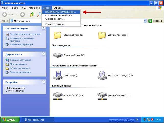Open Изменение параметра link
This screenshot has height=123, width=164.
[x=21, y=44]
